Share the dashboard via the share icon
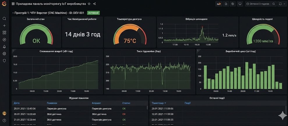This screenshot has width=288, height=126. [94, 4]
